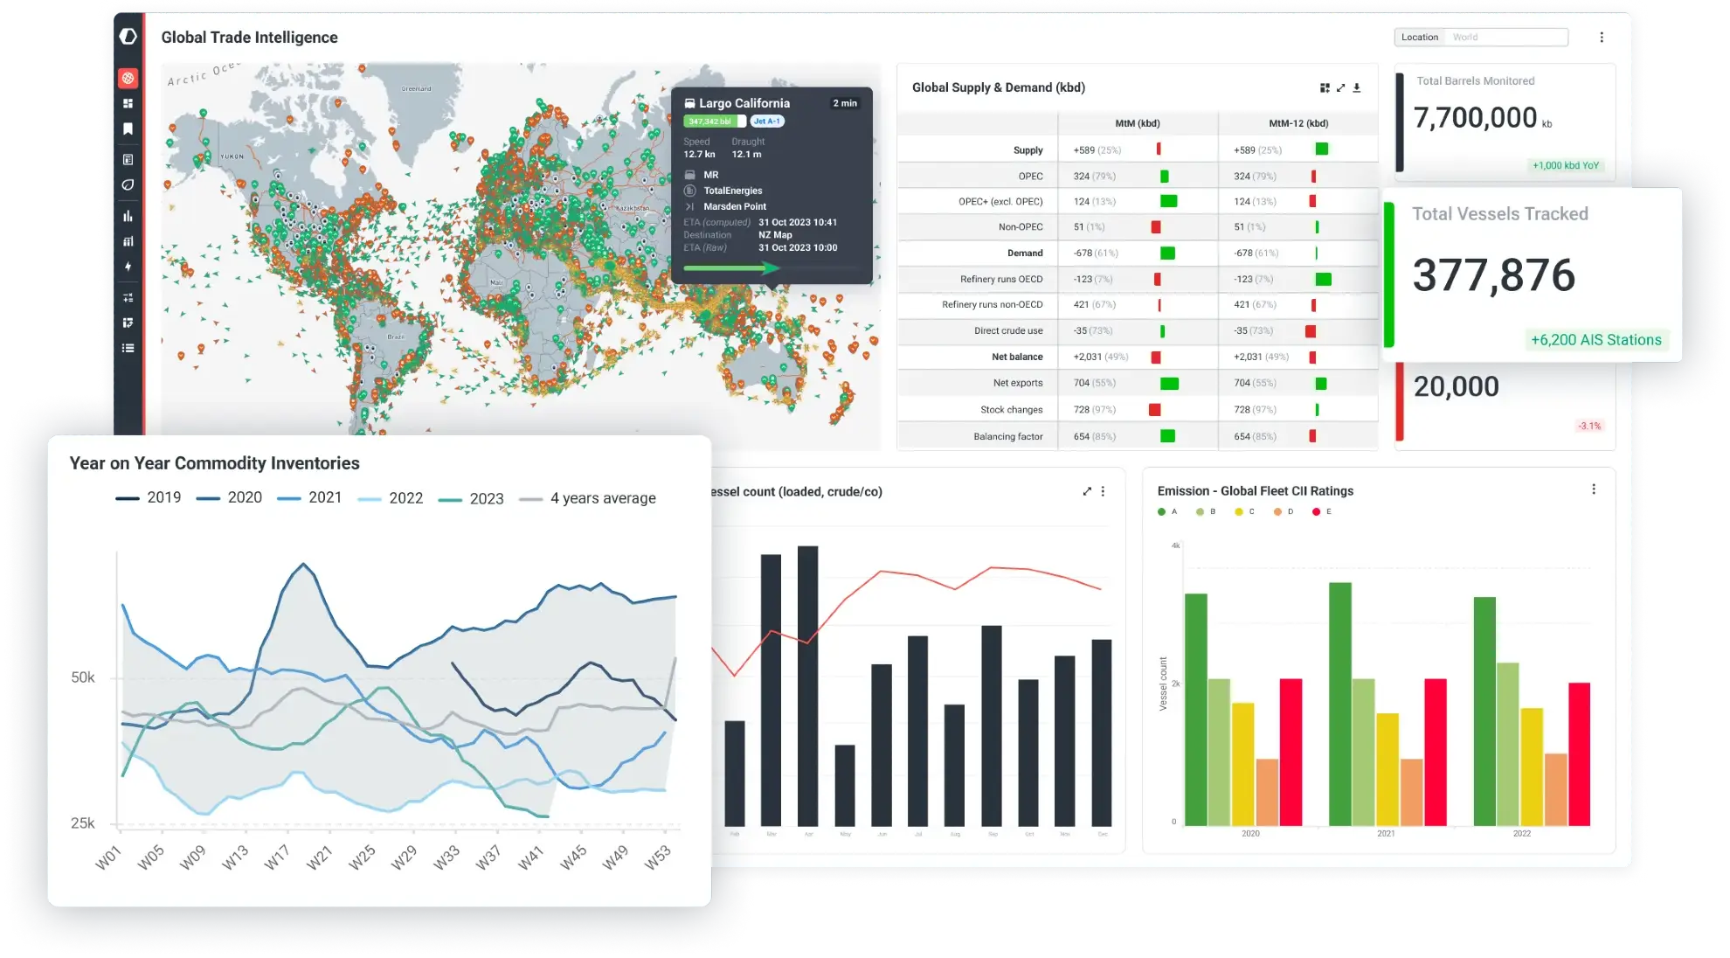This screenshot has width=1730, height=958.
Task: Download the Global Supply & Demand data
Action: point(1356,87)
